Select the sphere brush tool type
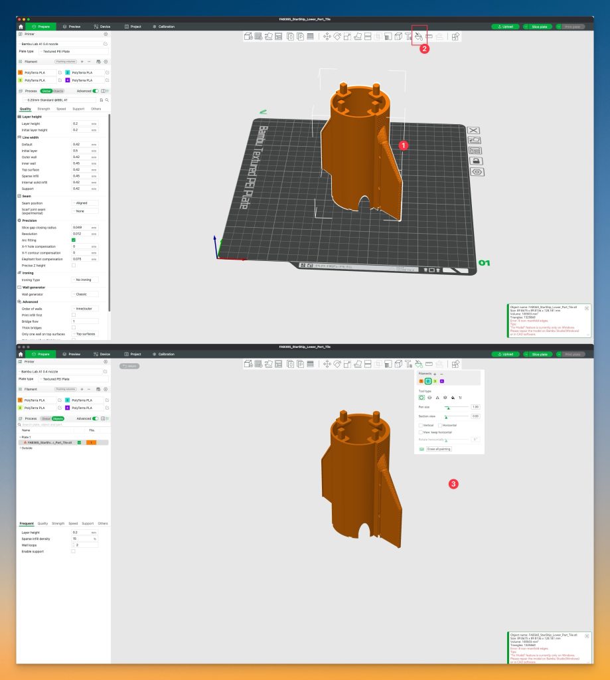Image resolution: width=610 pixels, height=680 pixels. coord(429,397)
